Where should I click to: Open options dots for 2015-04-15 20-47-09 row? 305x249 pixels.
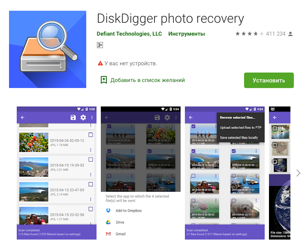point(91,199)
